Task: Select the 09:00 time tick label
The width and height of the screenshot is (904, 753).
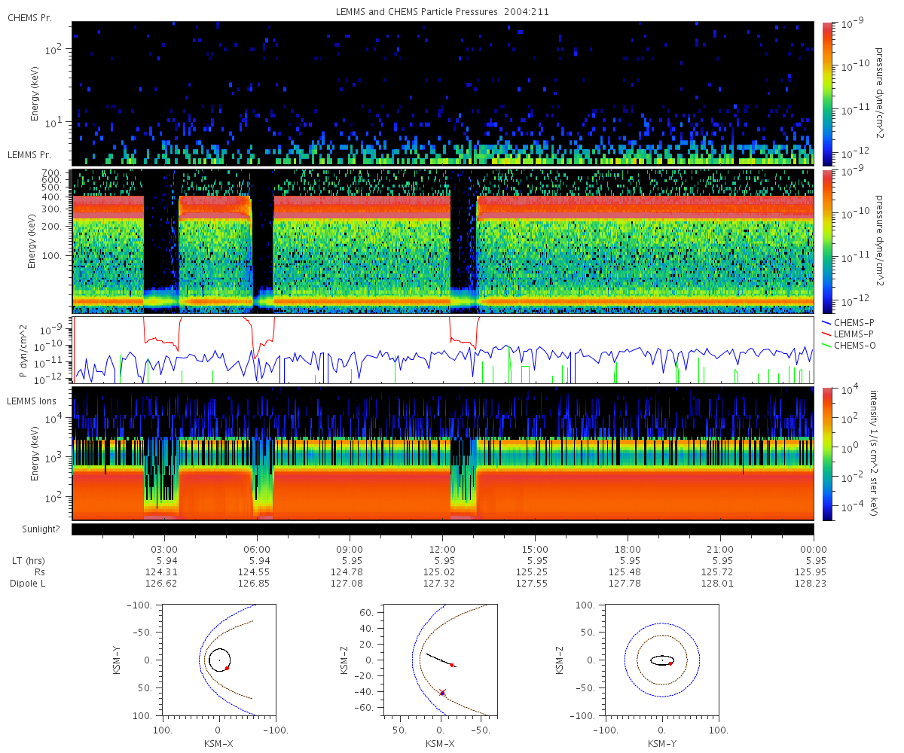Action: (x=350, y=549)
